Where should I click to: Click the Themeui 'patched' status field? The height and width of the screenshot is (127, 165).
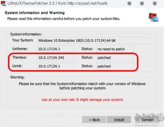point(115,58)
